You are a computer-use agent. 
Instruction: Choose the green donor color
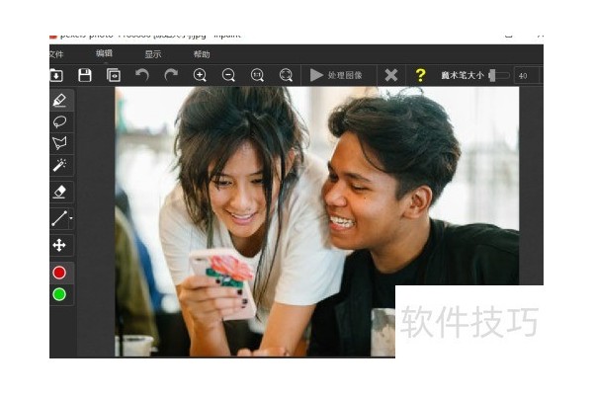tap(59, 294)
